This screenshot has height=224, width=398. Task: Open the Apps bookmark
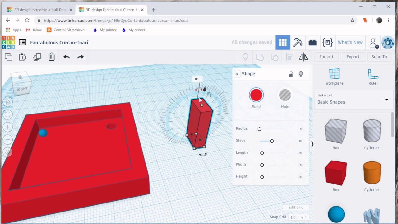pyautogui.click(x=13, y=30)
